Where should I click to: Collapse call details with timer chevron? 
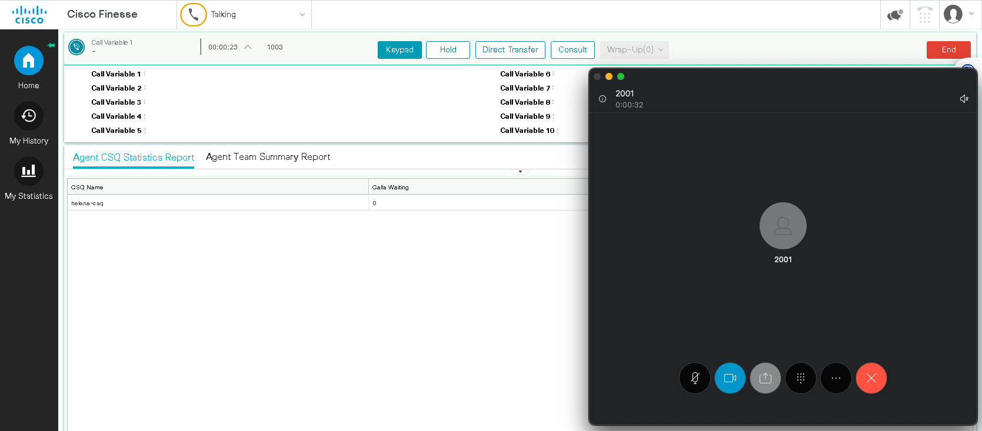[x=248, y=47]
